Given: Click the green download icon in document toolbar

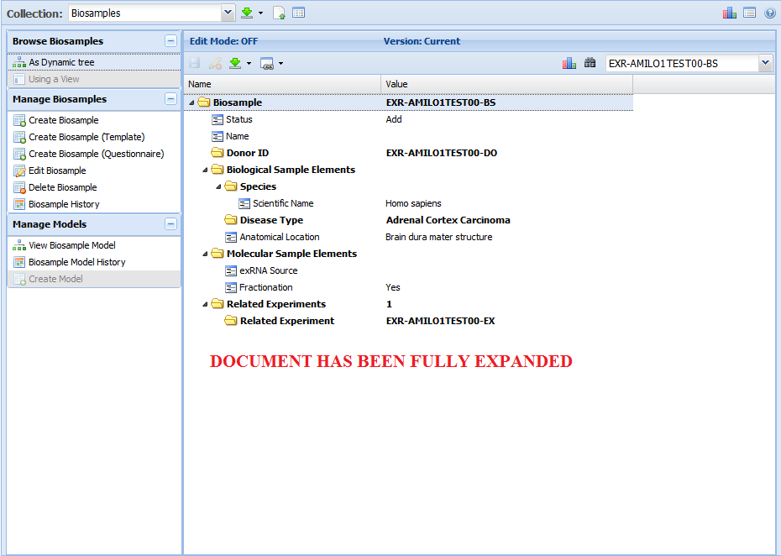Looking at the screenshot, I should [x=236, y=63].
